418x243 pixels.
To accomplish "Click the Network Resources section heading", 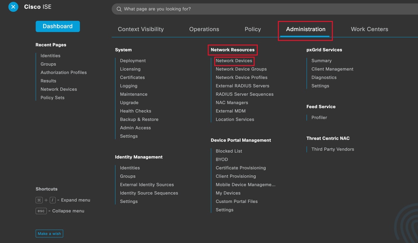I will (x=233, y=50).
